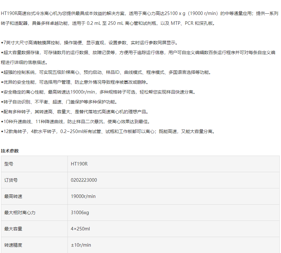The height and width of the screenshot is (253, 281).
Task: Click the 19000r/min table value cell
Action: tap(83, 196)
